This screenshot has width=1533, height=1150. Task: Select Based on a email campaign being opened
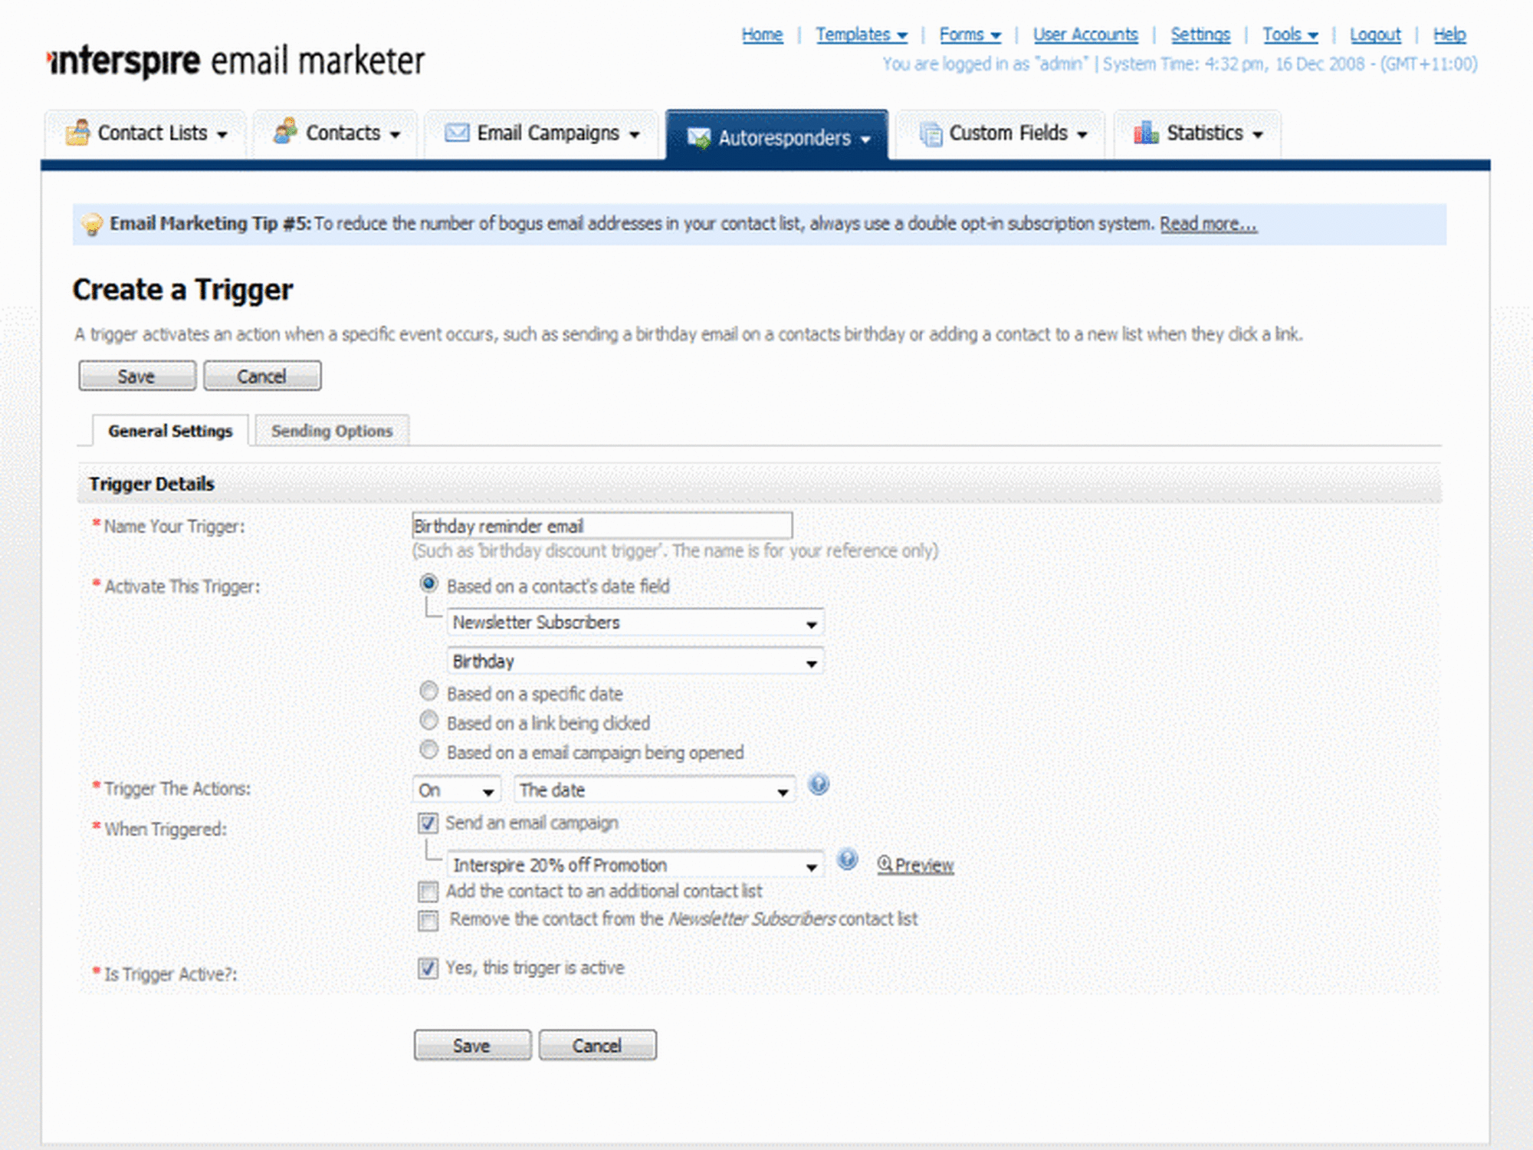428,750
